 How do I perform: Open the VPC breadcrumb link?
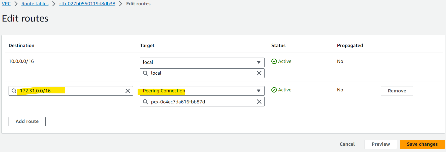point(6,4)
